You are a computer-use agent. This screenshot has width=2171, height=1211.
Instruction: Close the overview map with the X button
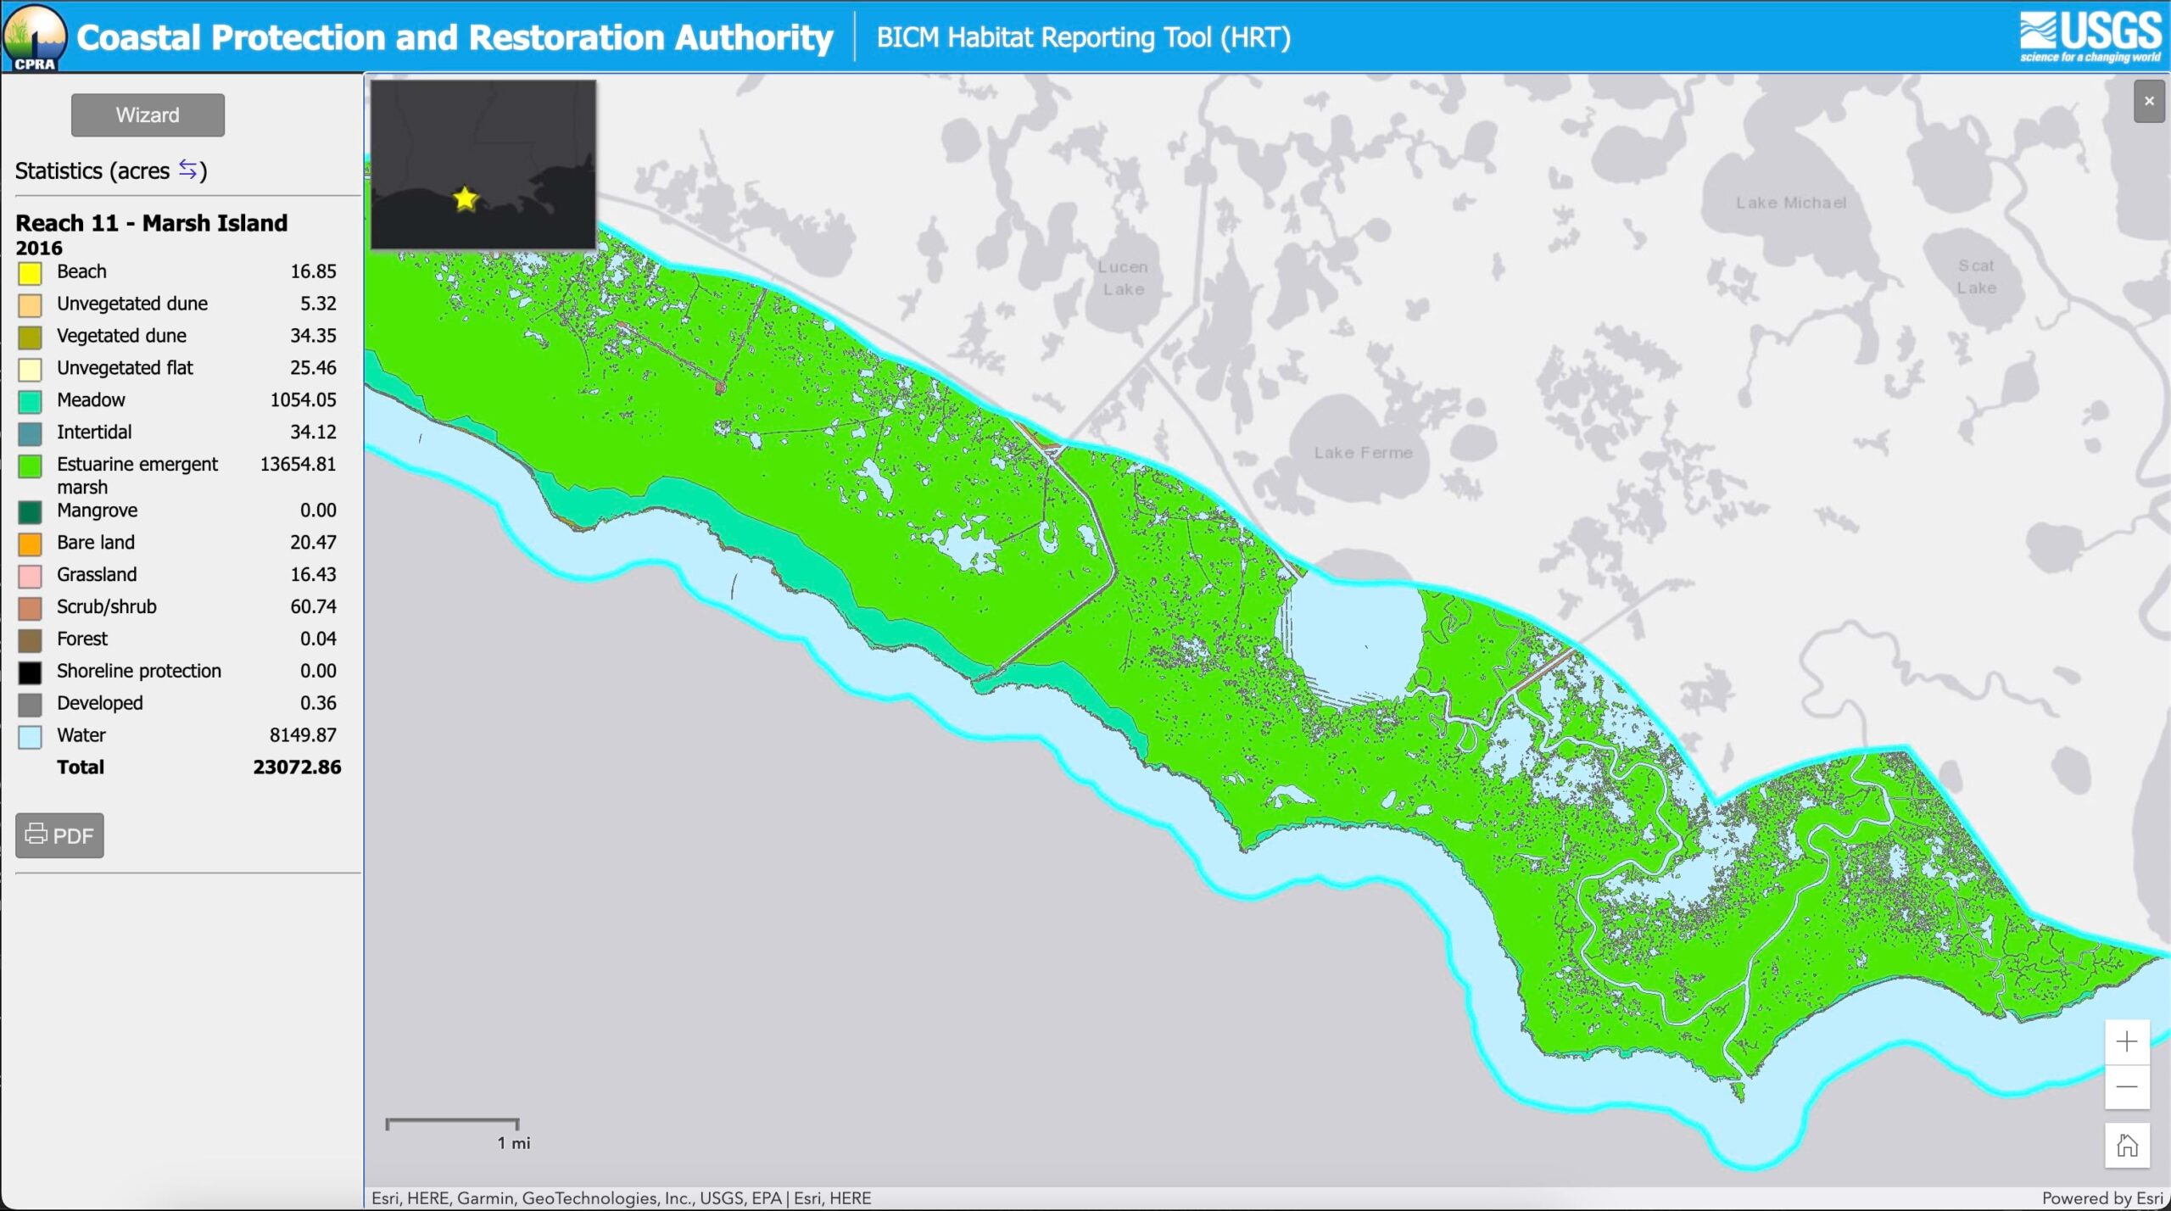click(x=2148, y=102)
